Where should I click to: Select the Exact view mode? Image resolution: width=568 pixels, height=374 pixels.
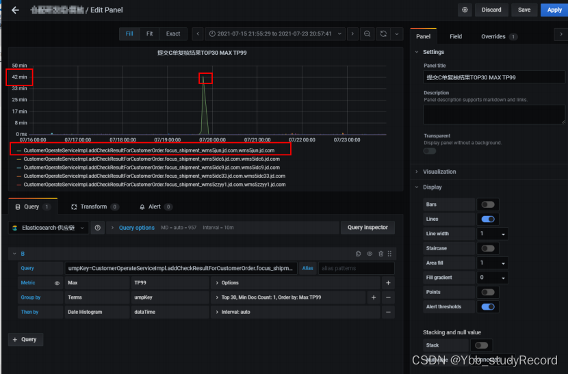pos(172,34)
